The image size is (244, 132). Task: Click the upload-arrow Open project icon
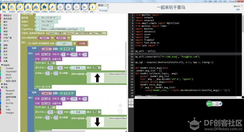[x=28, y=7]
